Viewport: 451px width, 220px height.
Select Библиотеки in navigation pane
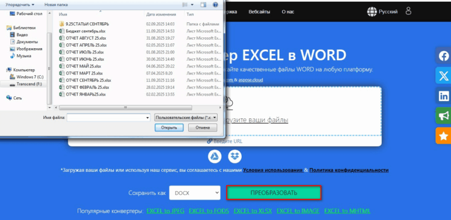[x=21, y=28]
